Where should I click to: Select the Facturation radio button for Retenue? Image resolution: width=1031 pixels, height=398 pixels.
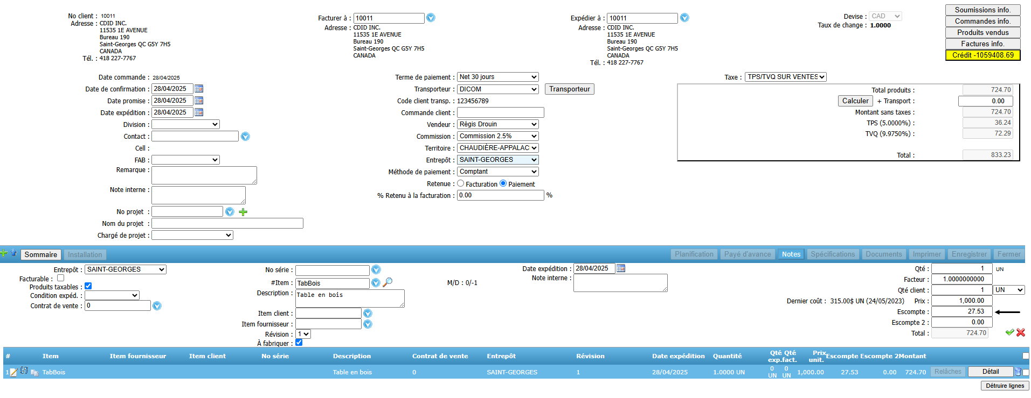click(x=461, y=183)
